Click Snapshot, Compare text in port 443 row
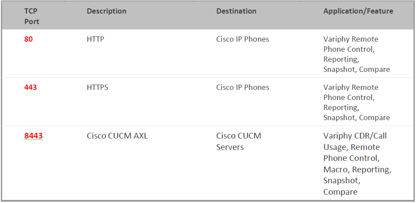This screenshot has width=417, height=203. pos(356,118)
